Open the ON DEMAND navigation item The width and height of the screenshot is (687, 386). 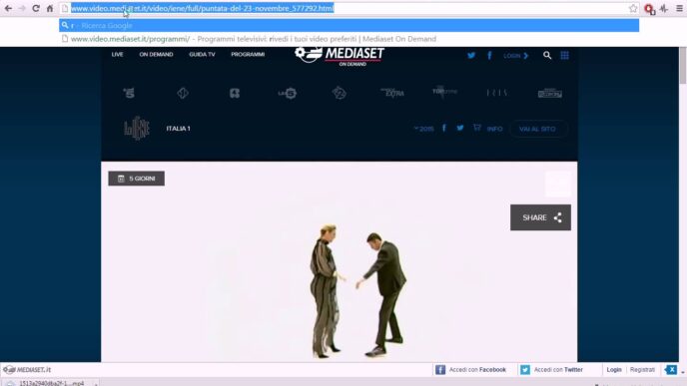pyautogui.click(x=156, y=54)
